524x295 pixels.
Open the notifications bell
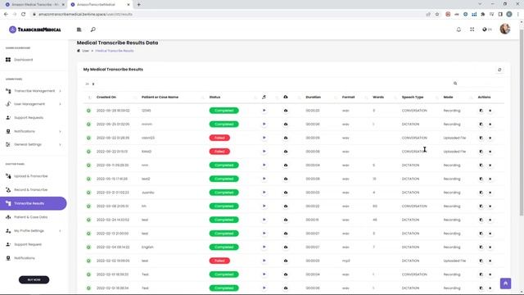pyautogui.click(x=458, y=29)
